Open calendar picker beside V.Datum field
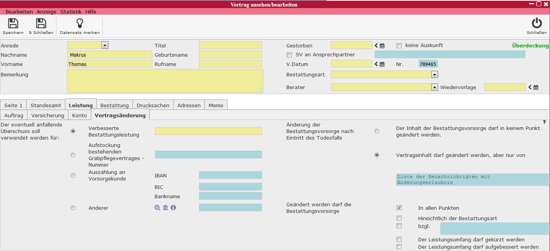Screen dimensions: 550x251 382,64
